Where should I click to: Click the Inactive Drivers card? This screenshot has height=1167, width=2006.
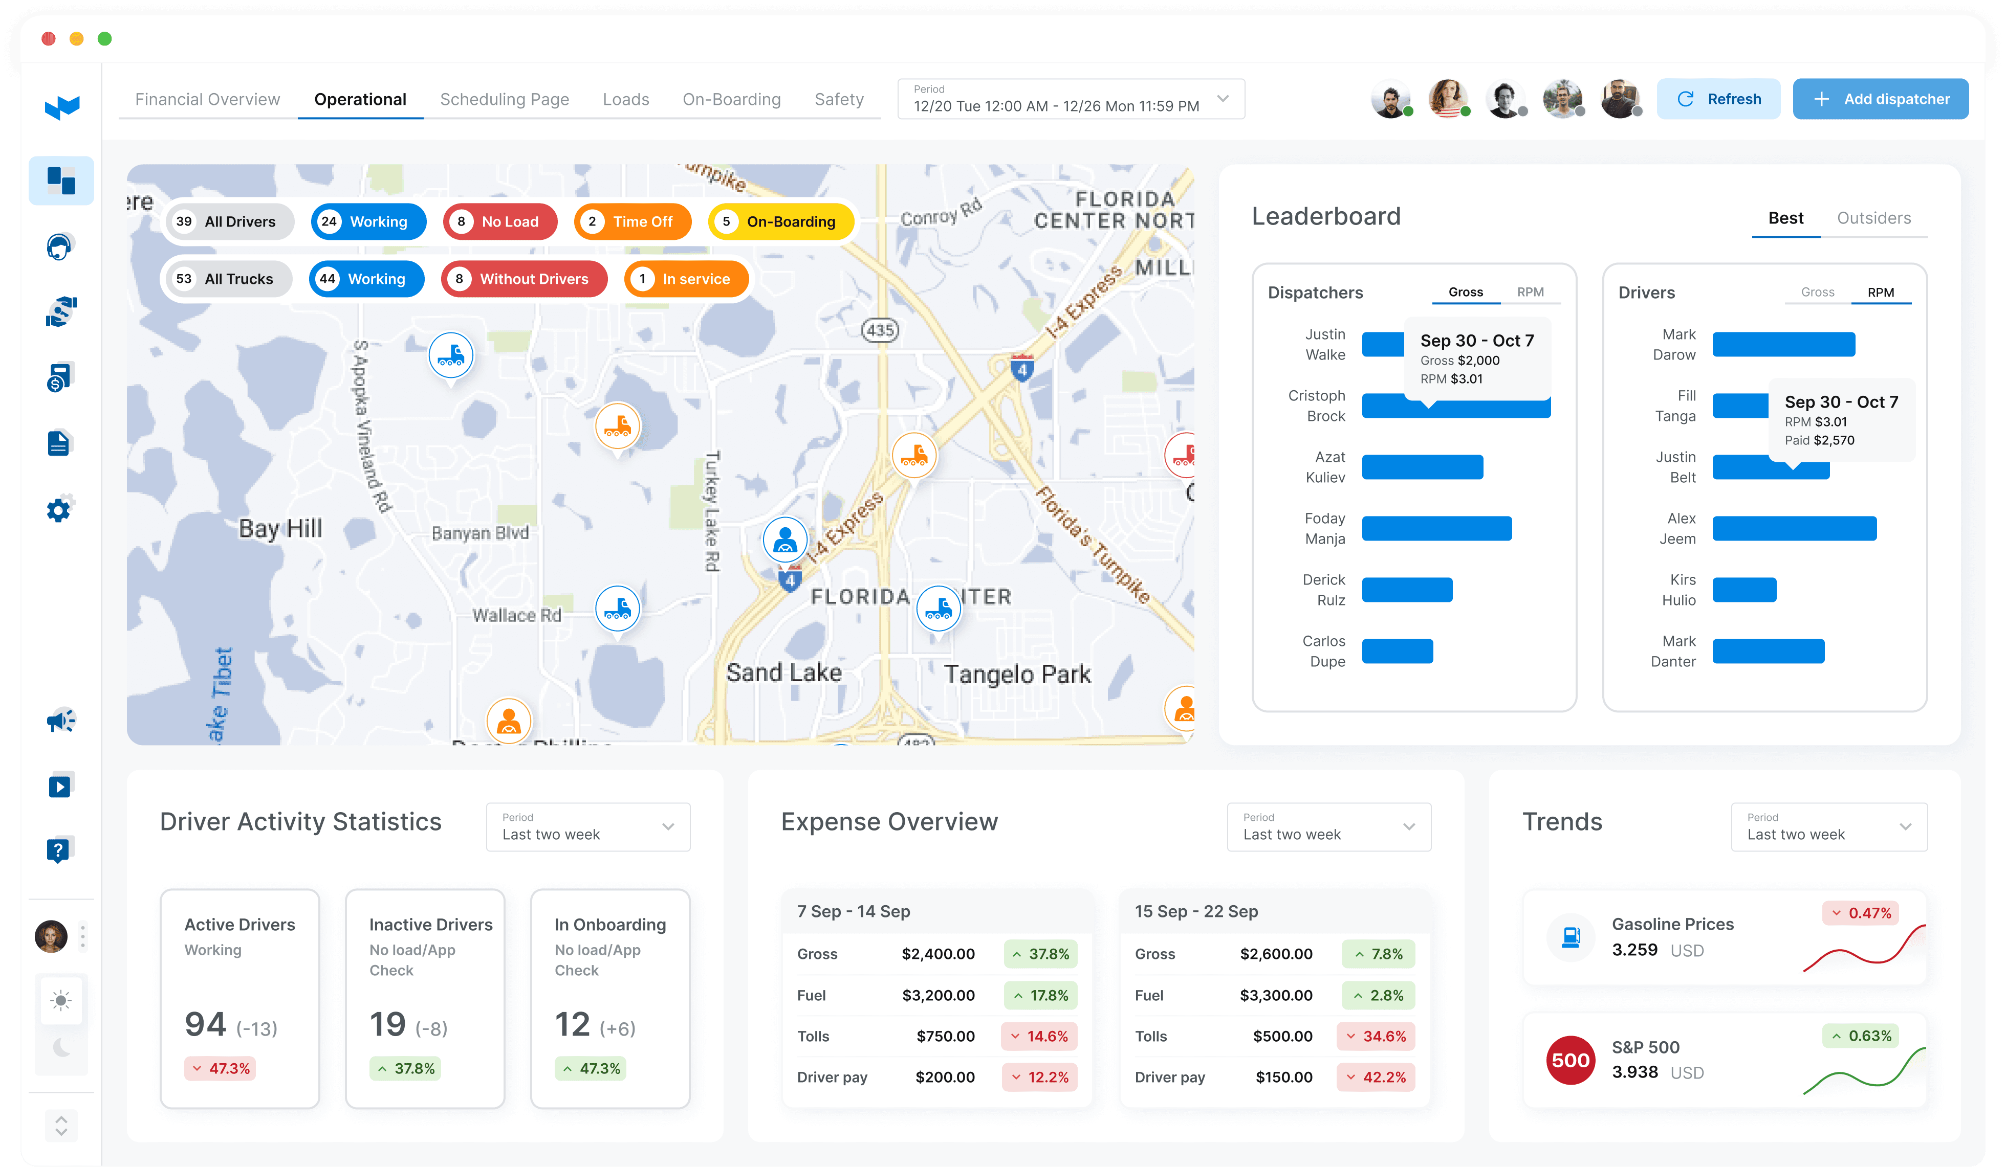pyautogui.click(x=425, y=998)
